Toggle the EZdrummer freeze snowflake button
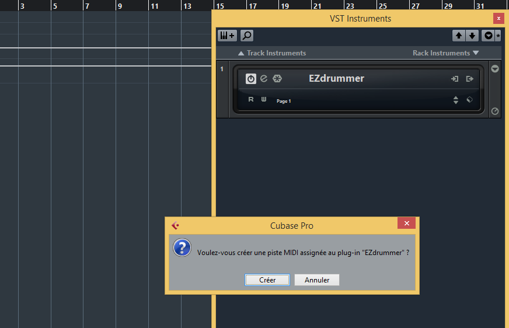Screen dimensions: 509x328 pyautogui.click(x=277, y=79)
